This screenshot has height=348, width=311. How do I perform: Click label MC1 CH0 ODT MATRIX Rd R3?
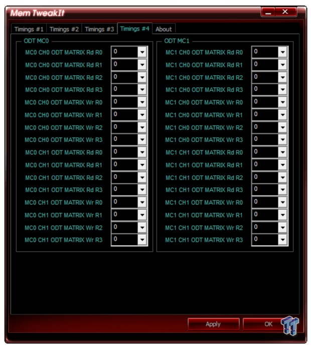coord(204,90)
